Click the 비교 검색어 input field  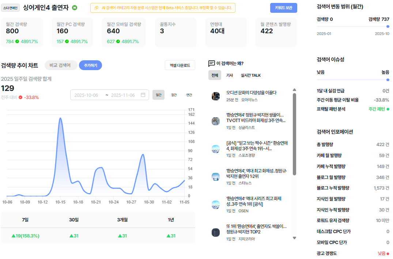(60, 65)
